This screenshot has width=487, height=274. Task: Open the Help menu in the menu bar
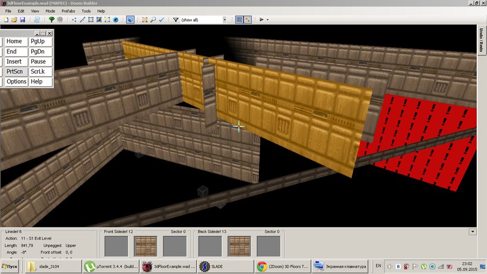101,11
